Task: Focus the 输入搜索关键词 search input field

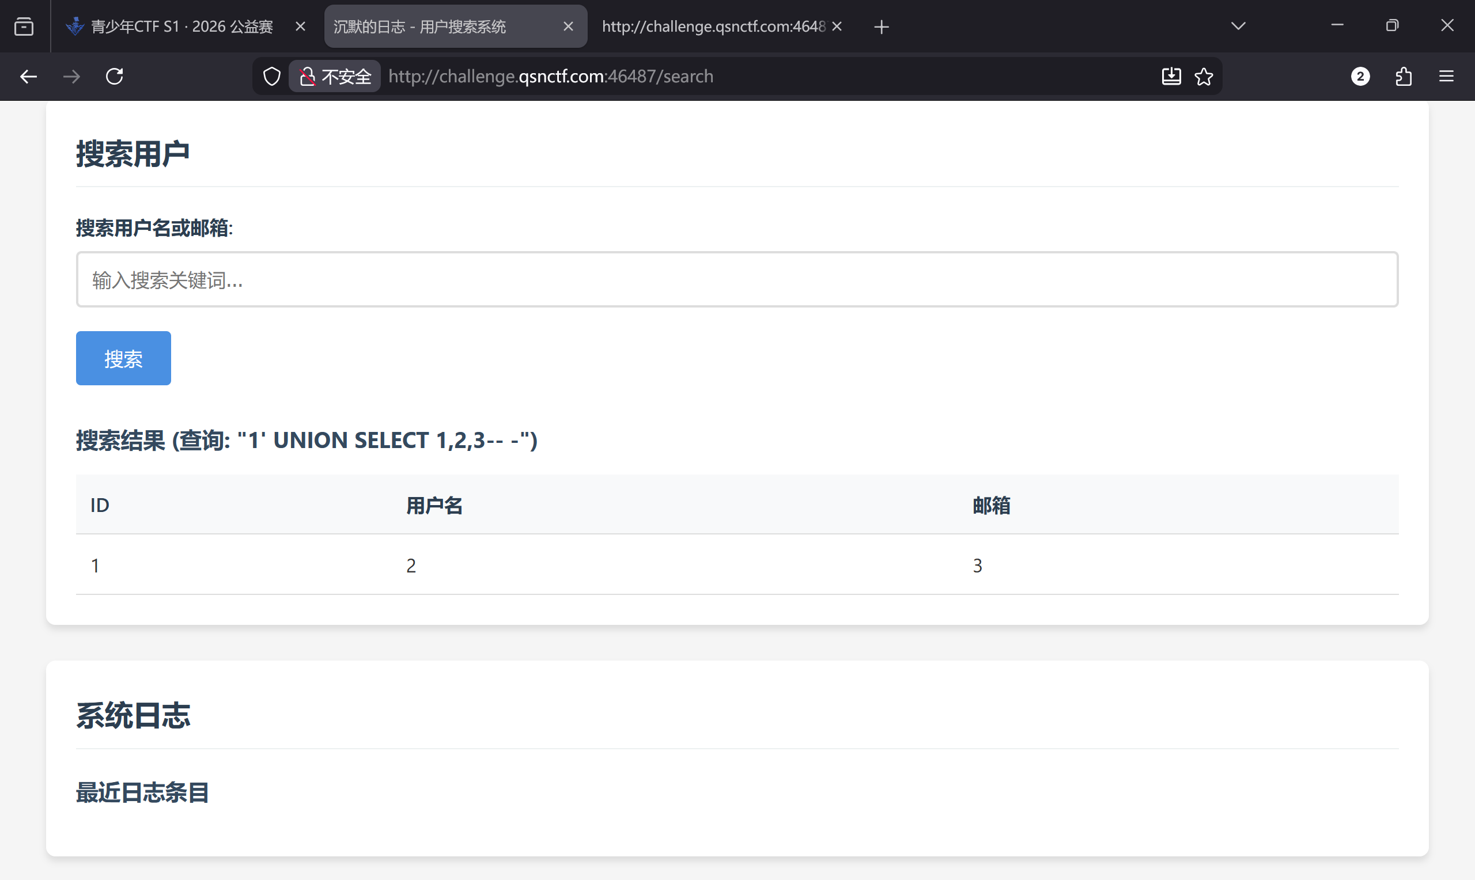Action: 736,279
